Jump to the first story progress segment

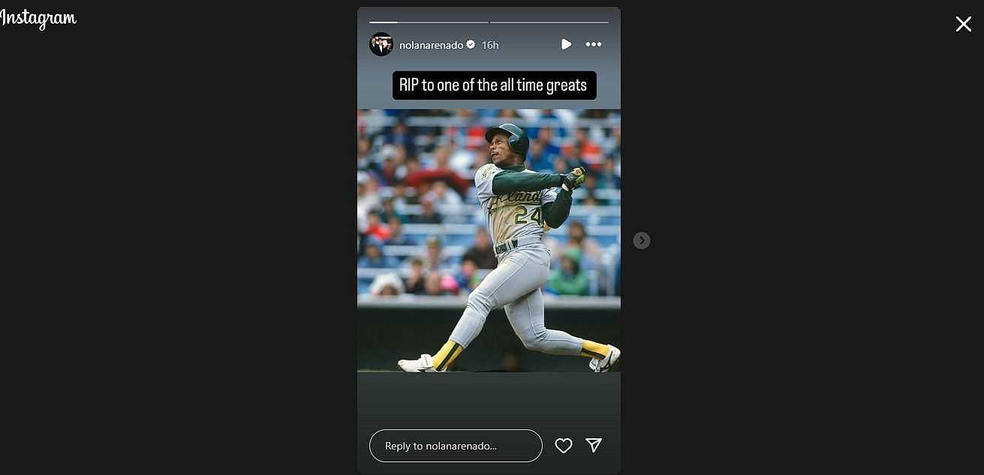pos(429,22)
